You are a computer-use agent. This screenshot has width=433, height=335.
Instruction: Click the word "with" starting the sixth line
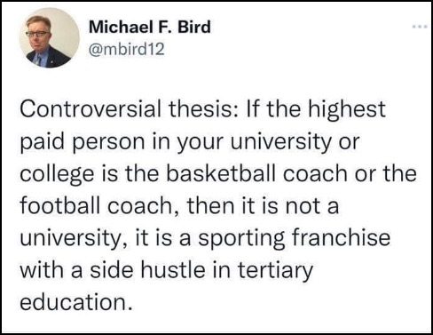pyautogui.click(x=42, y=270)
